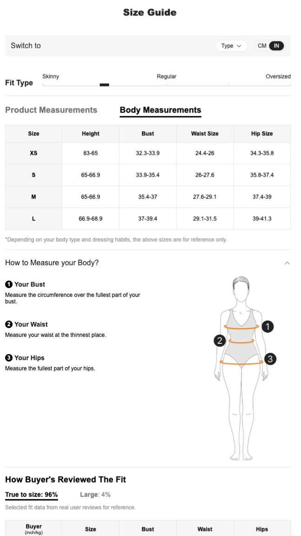Click the Fit Type slider indicator
This screenshot has height=536, width=301.
point(105,85)
